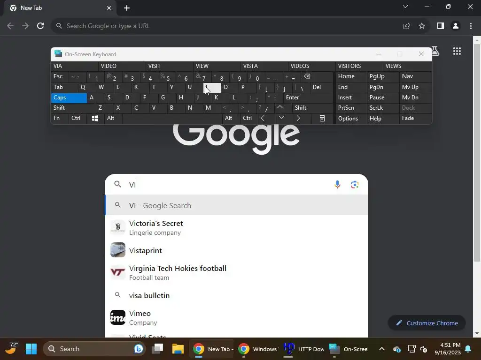Image resolution: width=481 pixels, height=360 pixels.
Task: Toggle the left Ctrl key
Action: pos(78,118)
